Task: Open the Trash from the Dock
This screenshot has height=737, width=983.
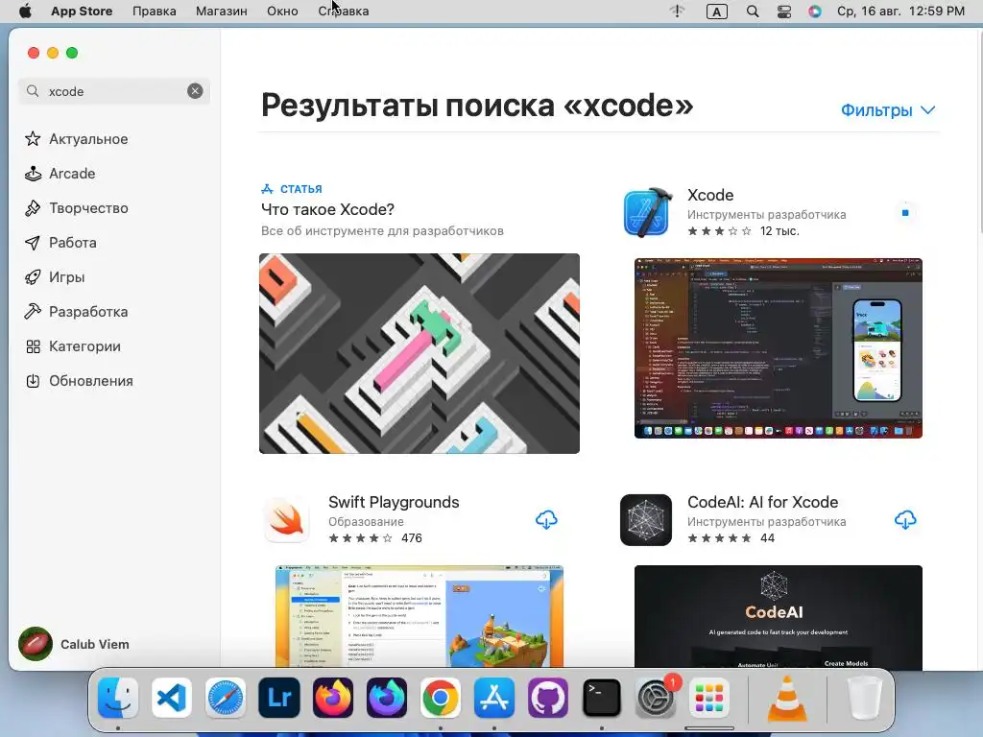Action: pos(865,698)
